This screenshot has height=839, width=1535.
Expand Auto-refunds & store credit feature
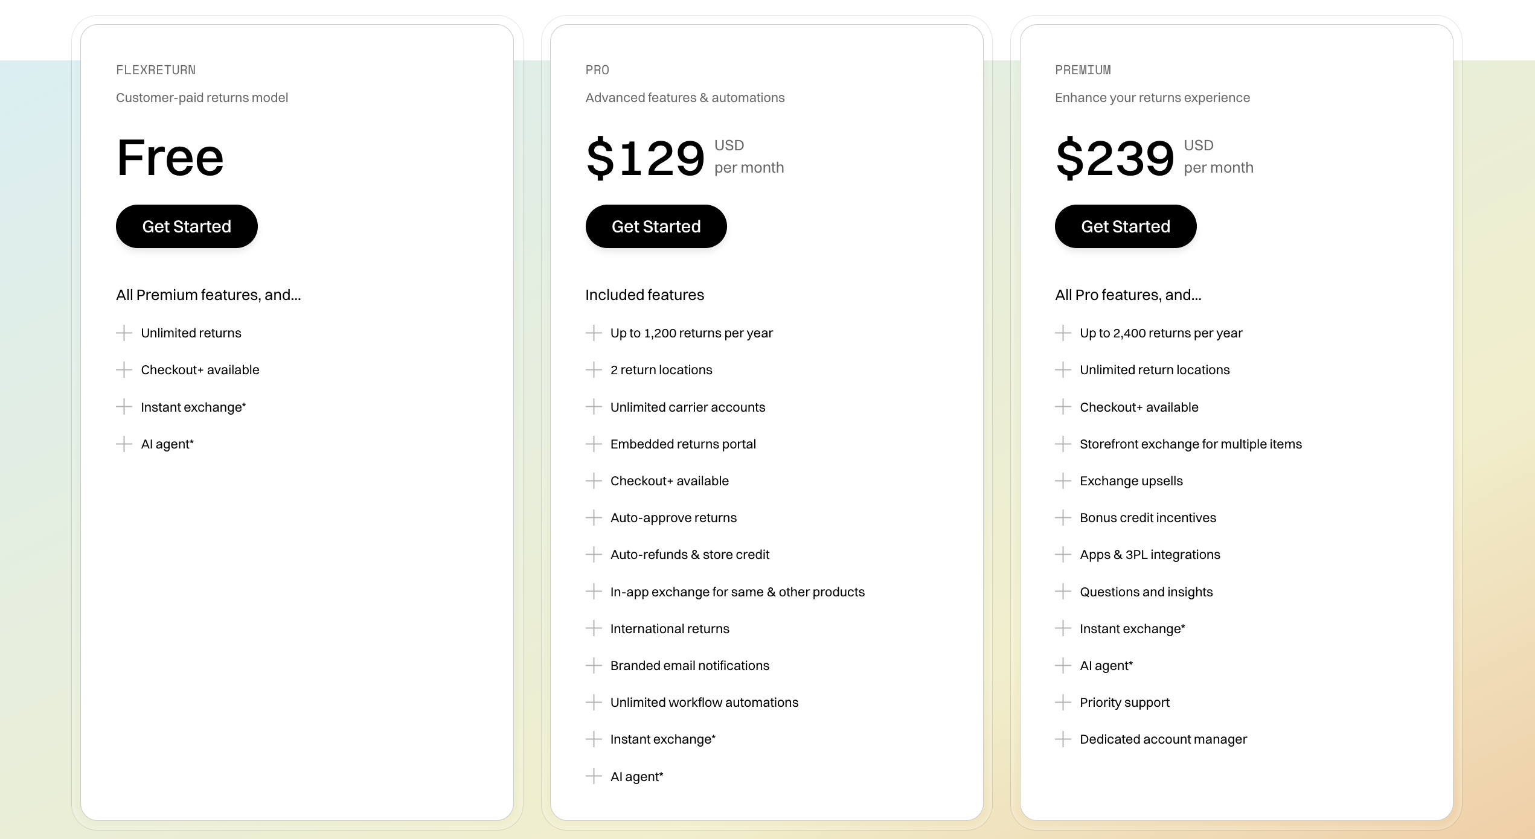coord(594,555)
